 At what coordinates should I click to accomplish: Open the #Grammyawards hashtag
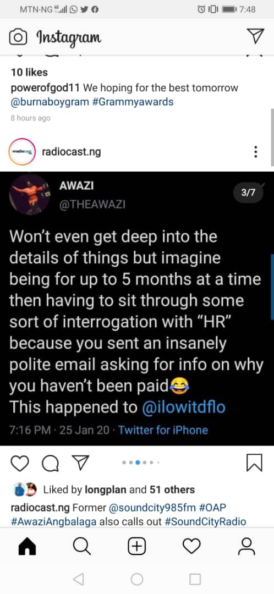click(132, 102)
